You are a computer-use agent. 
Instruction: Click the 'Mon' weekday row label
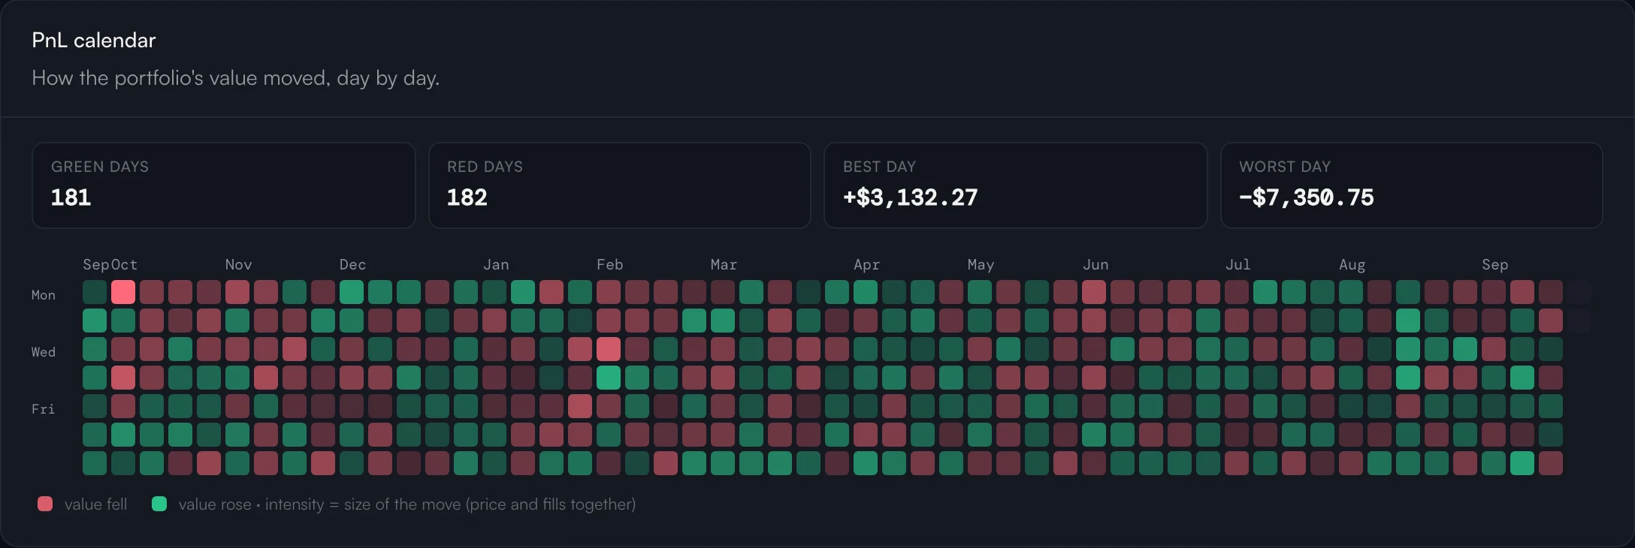coord(44,295)
